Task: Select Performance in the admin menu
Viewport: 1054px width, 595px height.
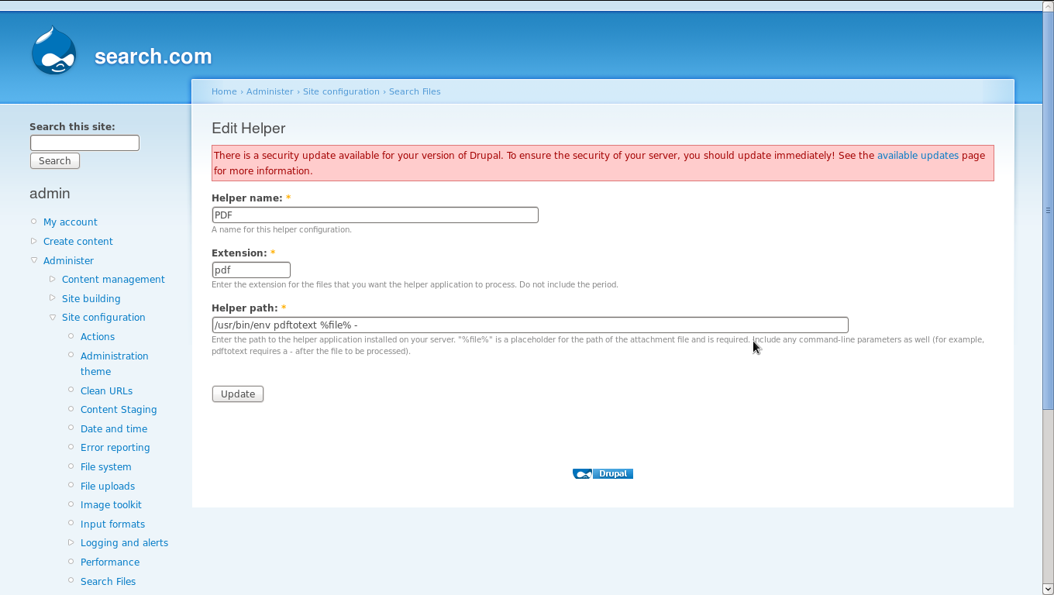Action: click(x=109, y=562)
